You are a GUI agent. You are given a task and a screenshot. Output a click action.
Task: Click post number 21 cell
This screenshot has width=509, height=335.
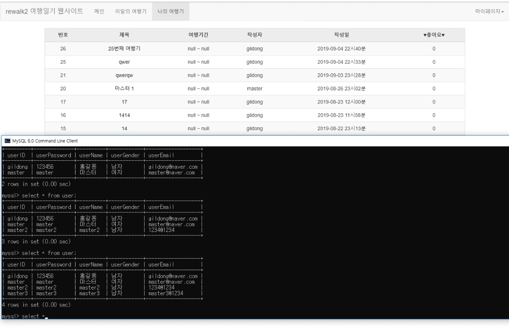pyautogui.click(x=63, y=75)
